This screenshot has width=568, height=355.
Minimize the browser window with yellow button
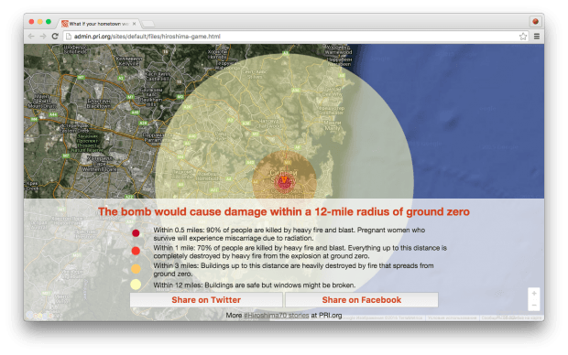39,22
